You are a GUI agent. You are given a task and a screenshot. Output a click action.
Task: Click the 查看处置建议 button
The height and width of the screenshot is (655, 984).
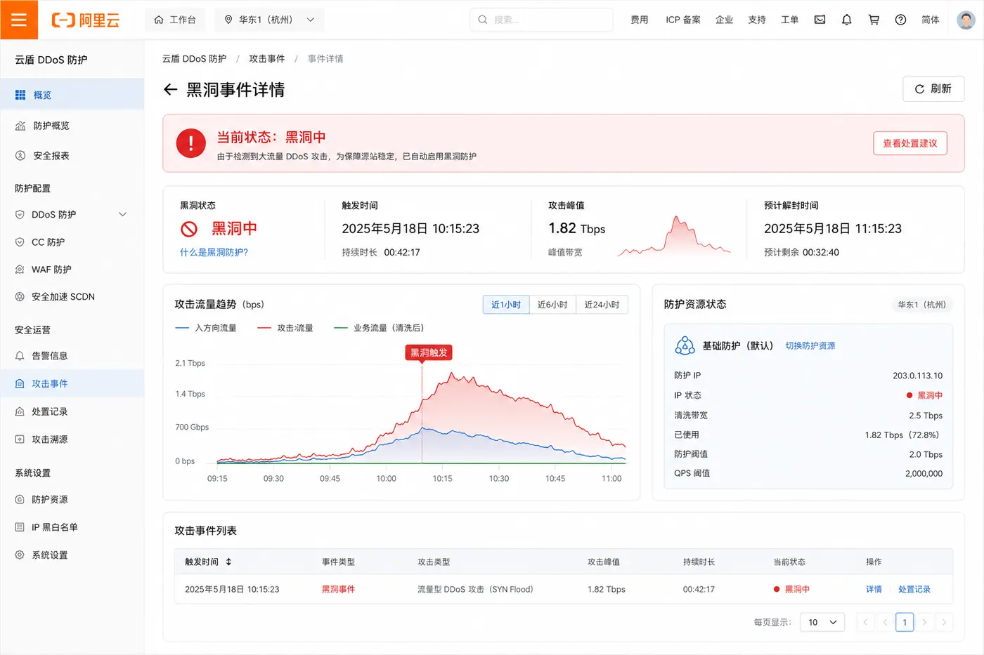tap(910, 143)
